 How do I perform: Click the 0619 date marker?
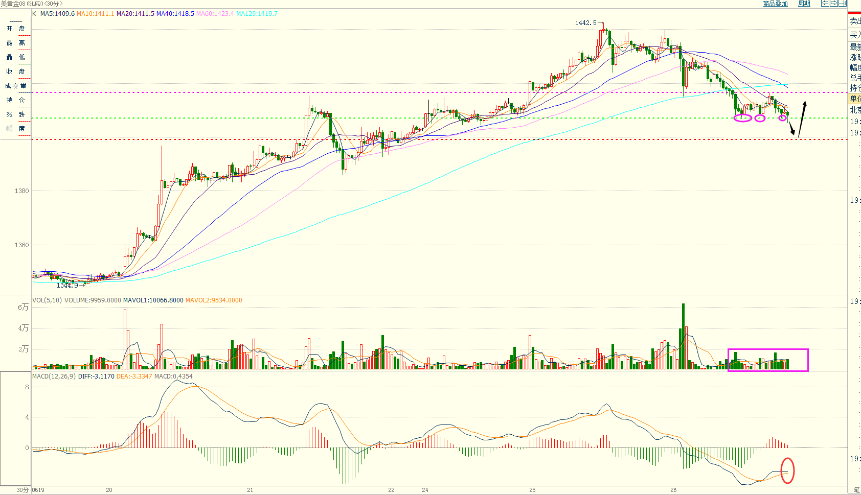[38, 490]
